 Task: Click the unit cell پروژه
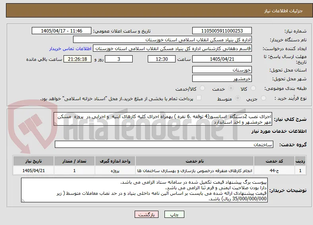point(115,171)
